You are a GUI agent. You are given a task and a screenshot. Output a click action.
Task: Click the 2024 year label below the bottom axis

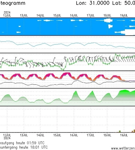[7, 138]
